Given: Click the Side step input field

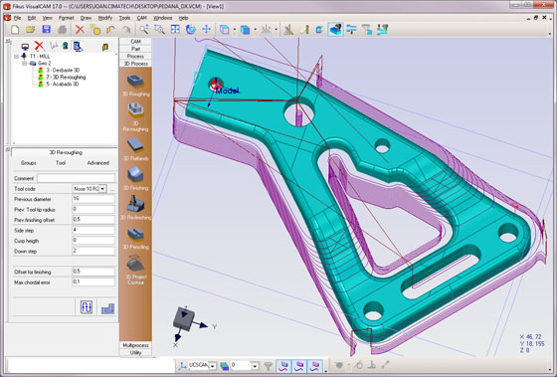Looking at the screenshot, I should [x=93, y=230].
